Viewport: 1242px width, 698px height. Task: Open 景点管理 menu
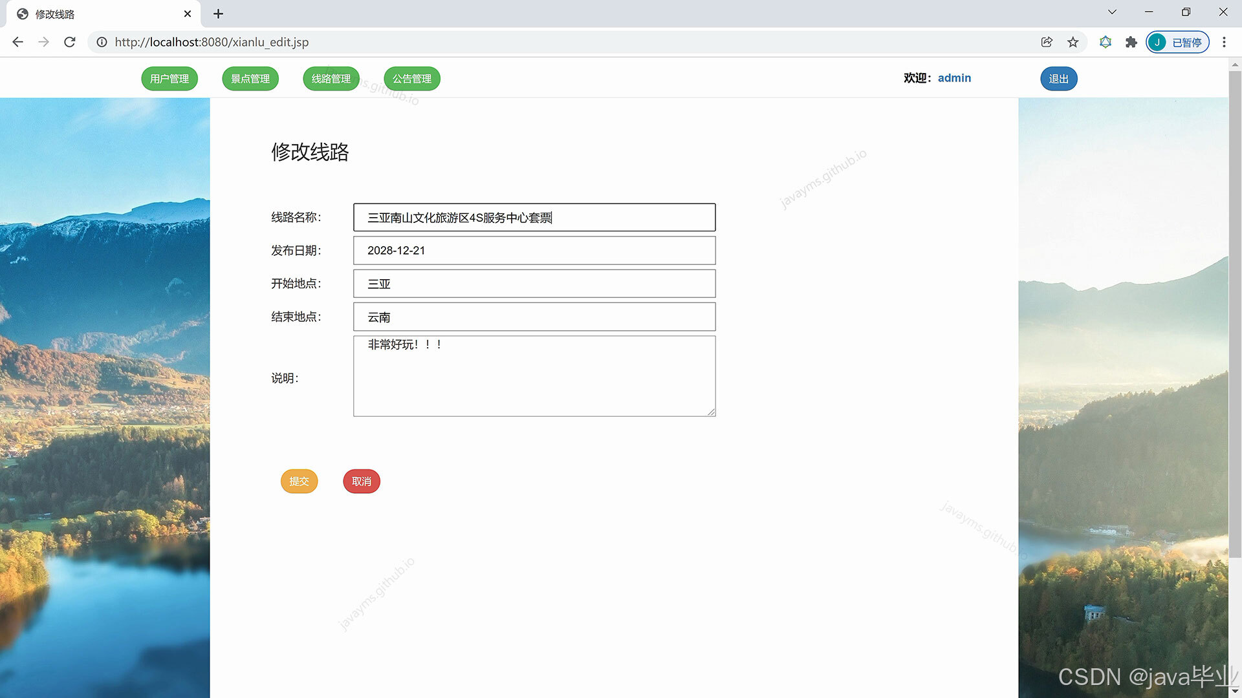(250, 79)
